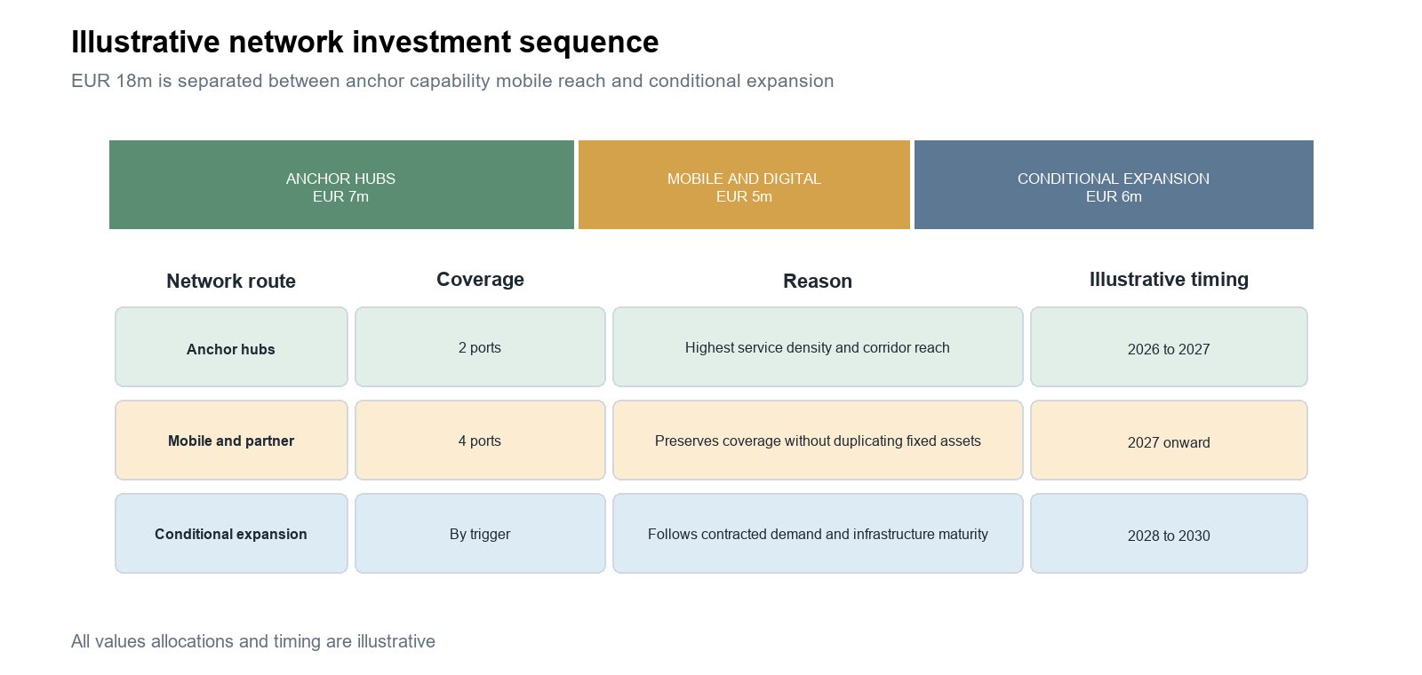Click the Coverage column header
Image resolution: width=1422 pixels, height=675 pixels.
point(480,279)
